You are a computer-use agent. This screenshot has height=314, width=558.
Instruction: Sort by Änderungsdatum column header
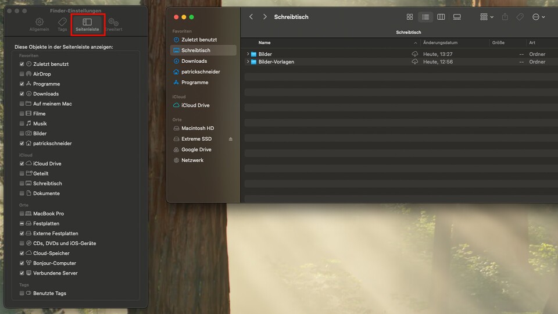441,43
